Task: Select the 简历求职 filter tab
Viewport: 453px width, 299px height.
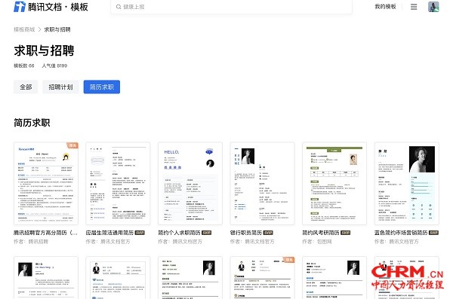Action: coord(102,87)
